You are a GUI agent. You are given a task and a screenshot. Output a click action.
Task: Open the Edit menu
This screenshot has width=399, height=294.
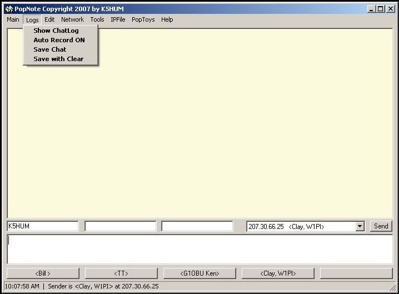click(49, 19)
